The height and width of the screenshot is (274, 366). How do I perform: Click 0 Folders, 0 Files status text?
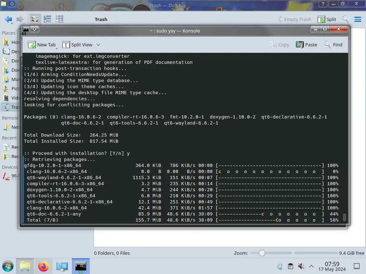point(112,253)
